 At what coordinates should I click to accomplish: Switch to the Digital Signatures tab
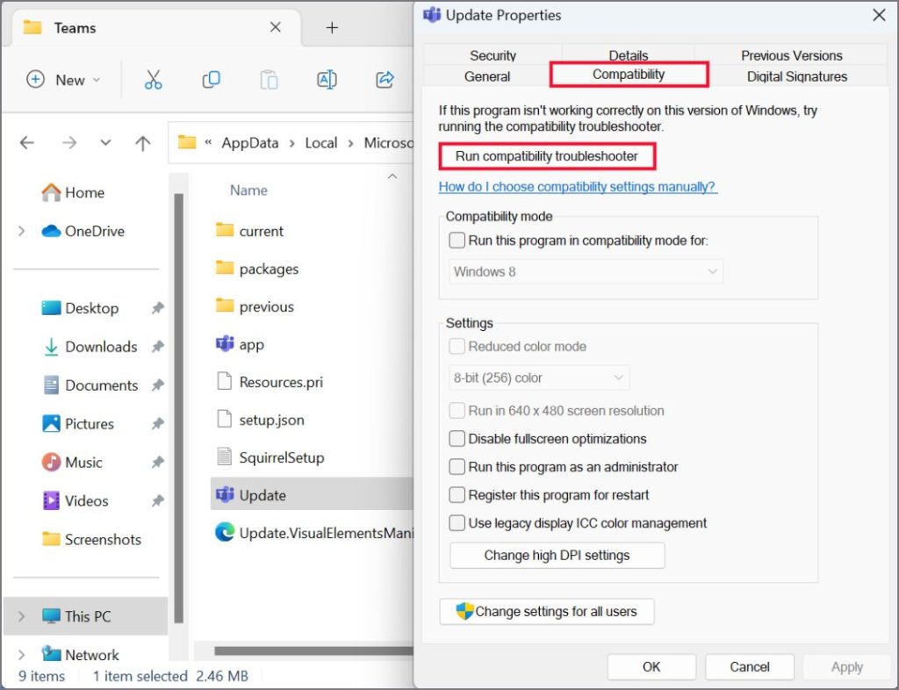pos(797,76)
